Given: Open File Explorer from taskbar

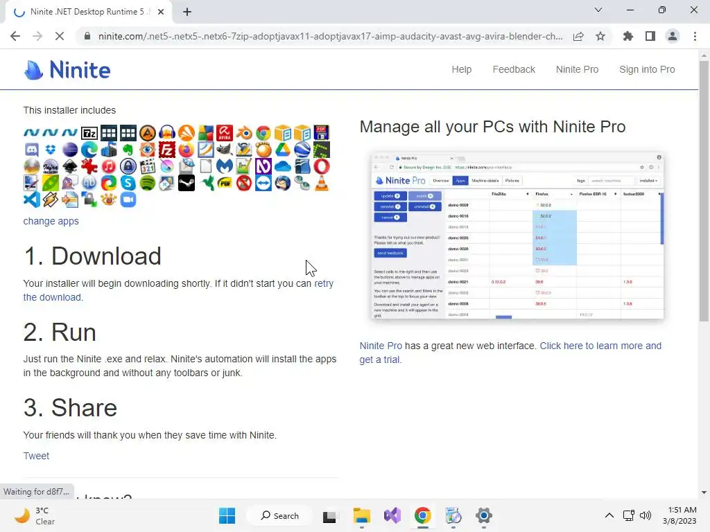Looking at the screenshot, I should coord(362,515).
